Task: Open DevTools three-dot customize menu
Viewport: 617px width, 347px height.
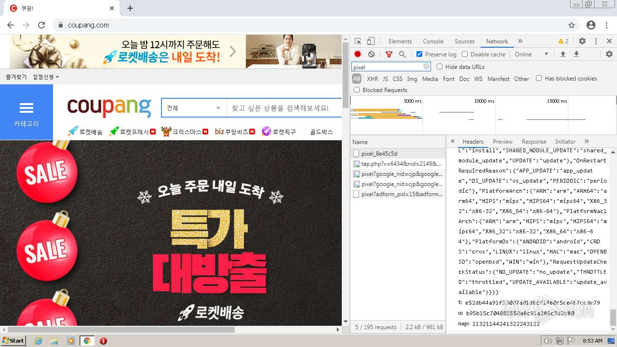Action: [596, 41]
